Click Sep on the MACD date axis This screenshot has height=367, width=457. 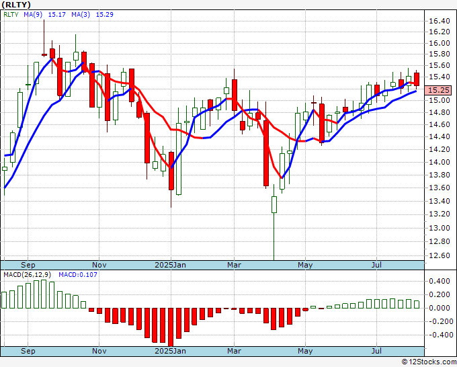pos(28,351)
